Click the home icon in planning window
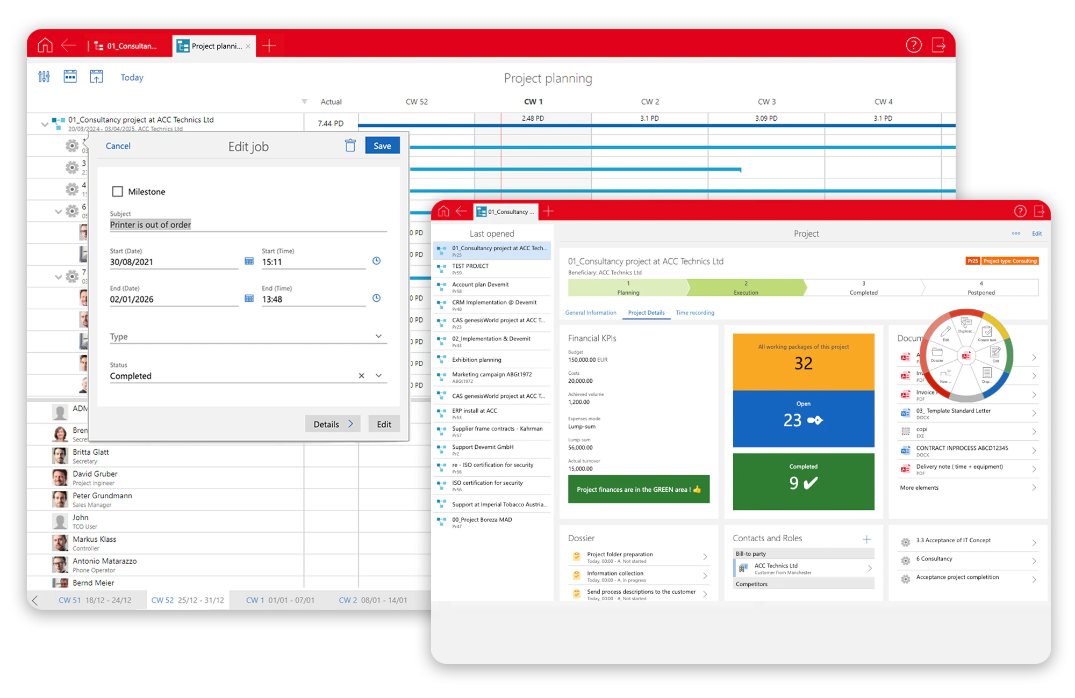Screen dimensions: 1075x698 45,46
